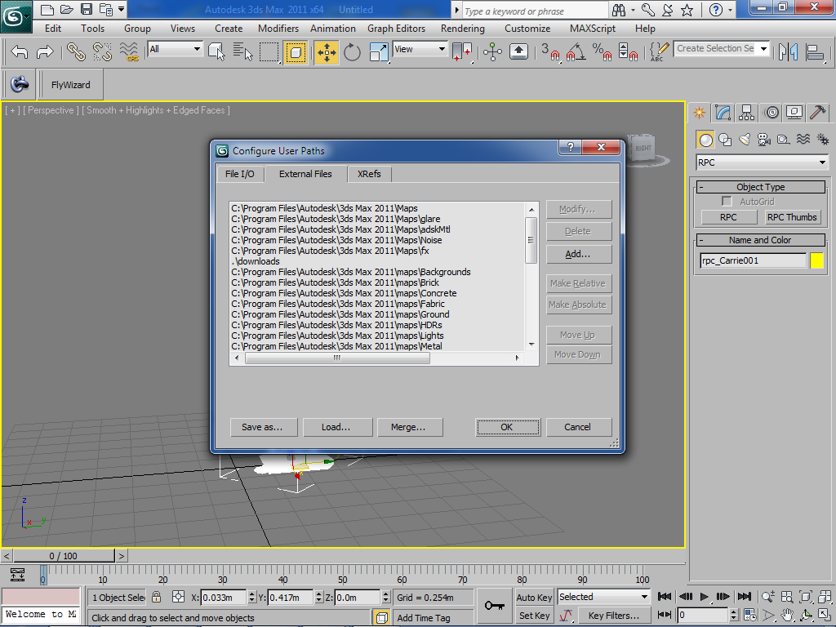Click the Mirror tool icon
836x627 pixels.
(x=789, y=52)
